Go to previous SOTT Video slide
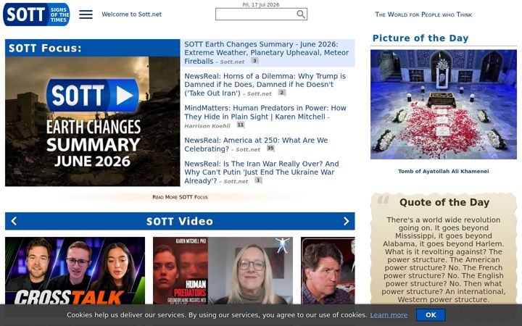The image size is (522, 326). [x=14, y=221]
